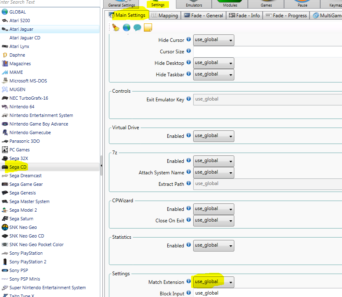Click info icon next to Match Extension

189,281
